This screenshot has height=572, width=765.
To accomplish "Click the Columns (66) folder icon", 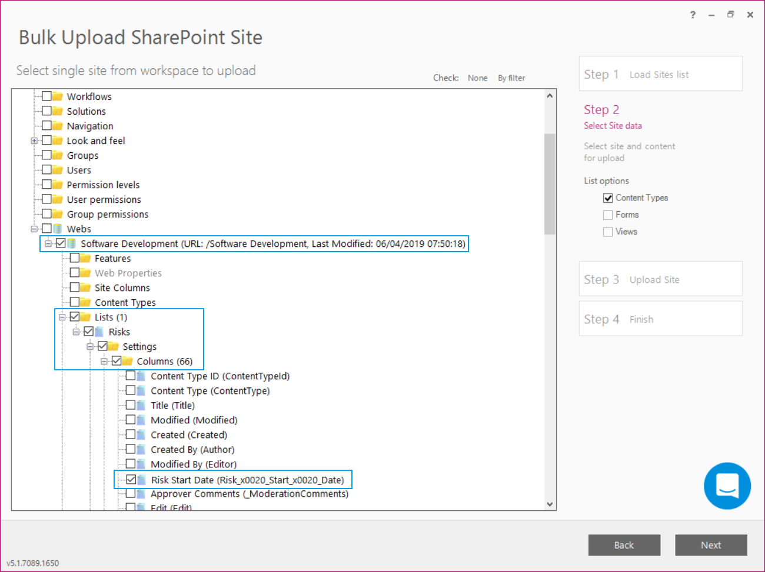I will tap(128, 361).
